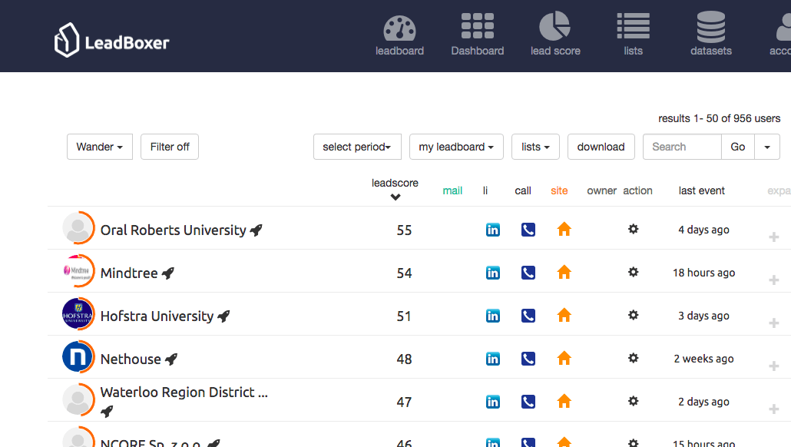
Task: Open action gear for Oral Roberts University
Action: [633, 229]
